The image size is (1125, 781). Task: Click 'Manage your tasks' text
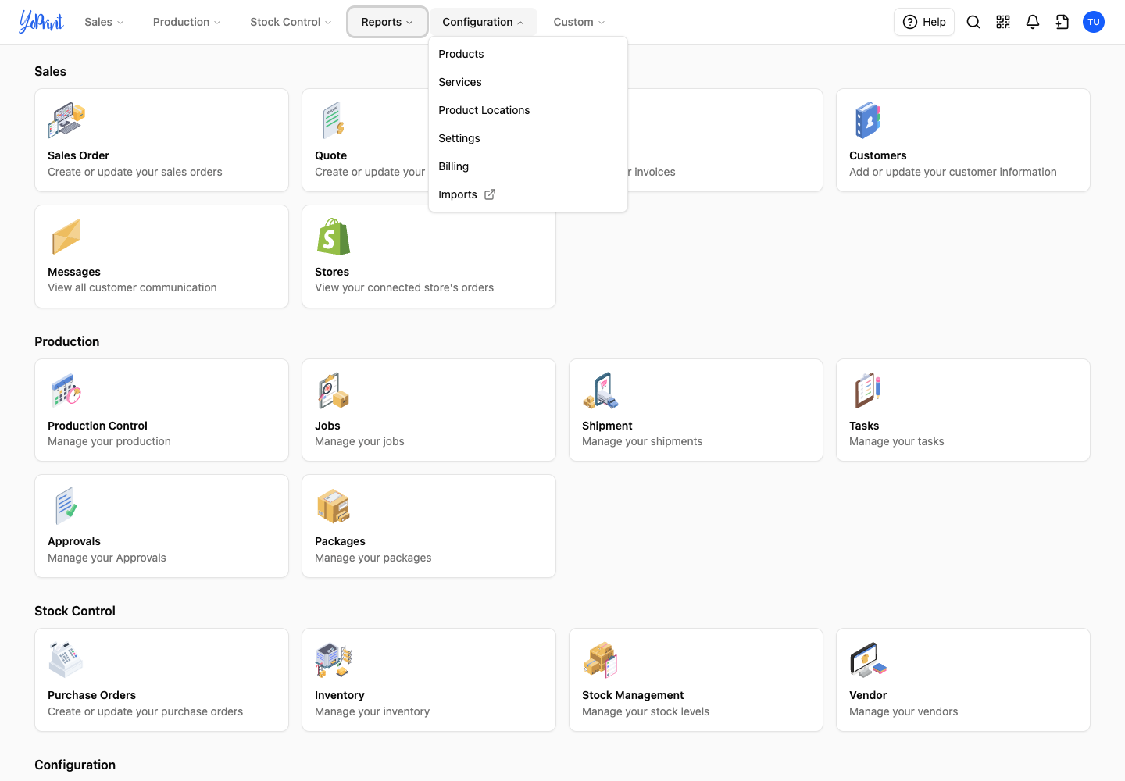pyautogui.click(x=897, y=441)
